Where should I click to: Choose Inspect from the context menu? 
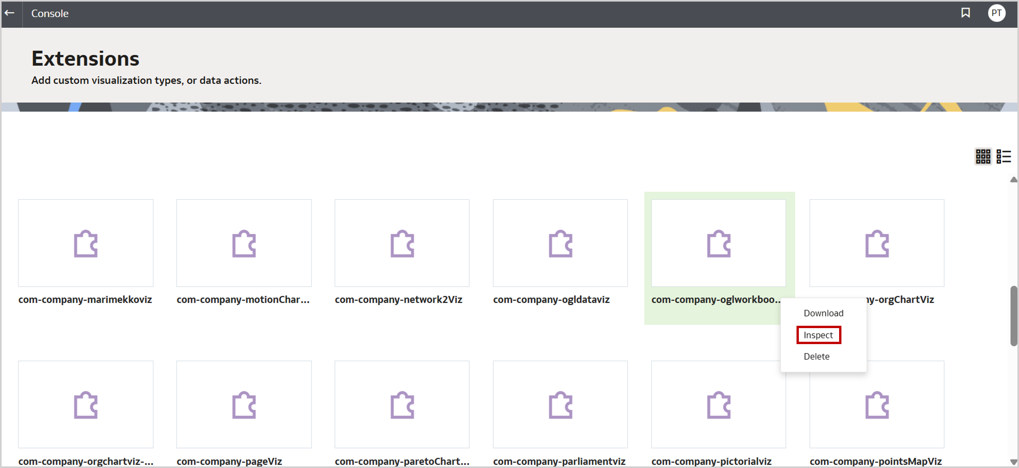point(818,335)
